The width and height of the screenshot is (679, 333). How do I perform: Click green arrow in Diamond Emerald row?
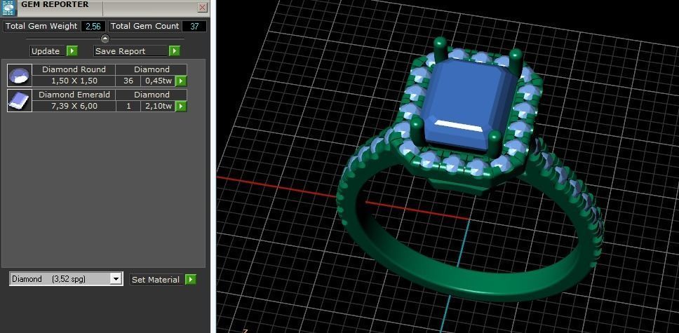181,106
